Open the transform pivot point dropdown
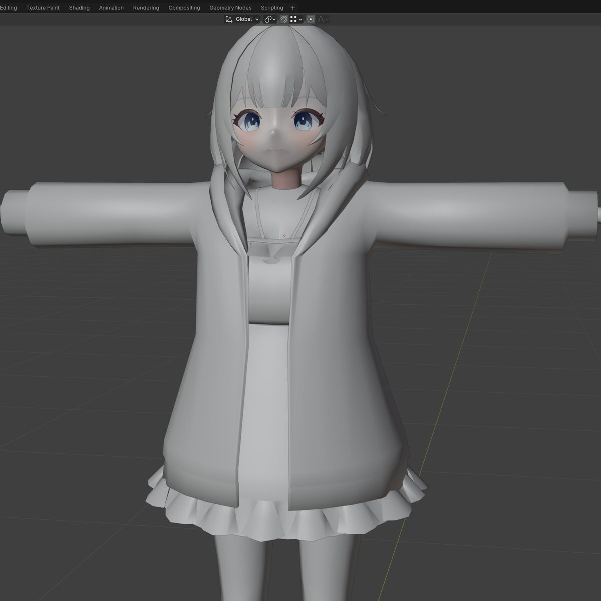This screenshot has width=601, height=601. click(270, 19)
